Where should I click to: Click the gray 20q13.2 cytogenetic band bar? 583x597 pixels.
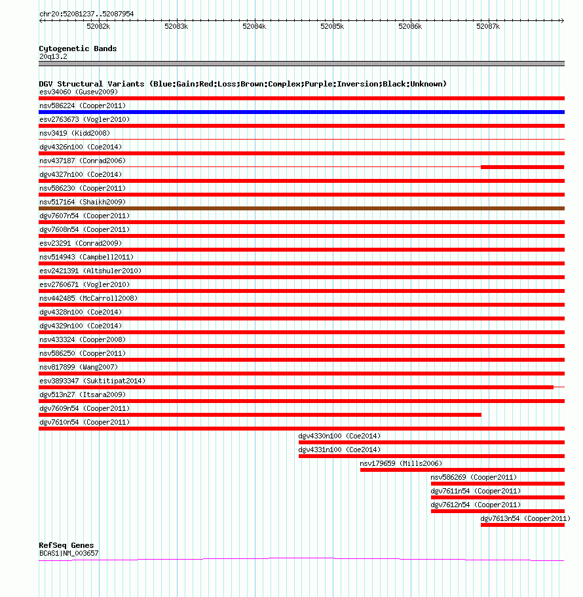tap(301, 64)
